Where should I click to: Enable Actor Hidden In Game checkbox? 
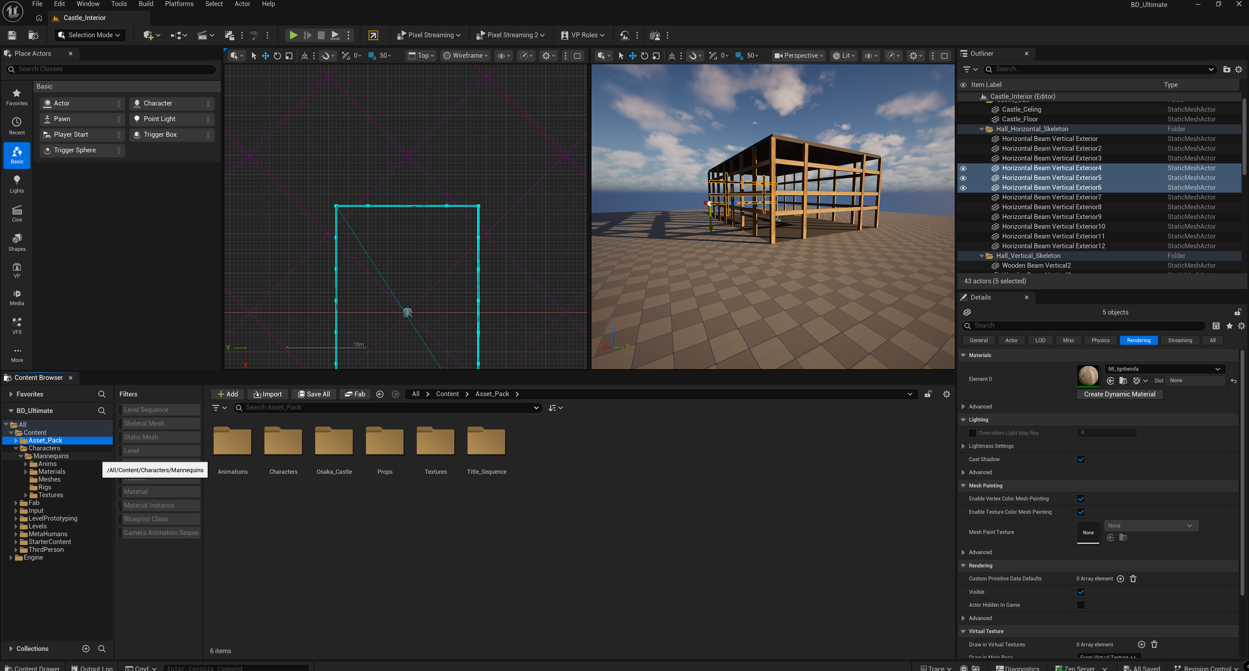(x=1081, y=605)
